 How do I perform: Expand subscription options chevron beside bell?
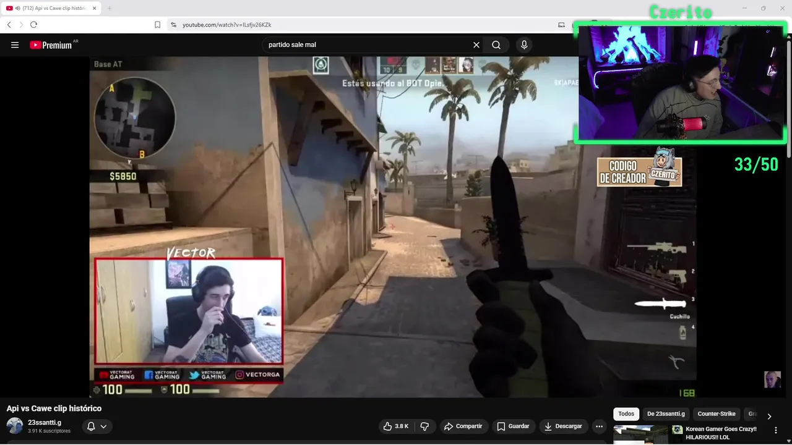pyautogui.click(x=103, y=426)
